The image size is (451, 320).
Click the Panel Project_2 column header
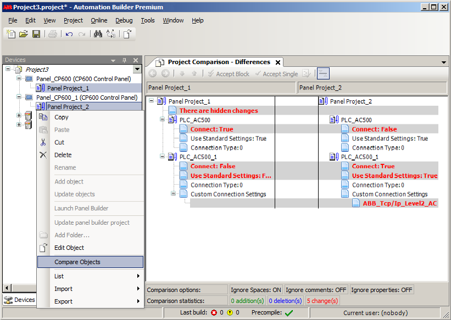pos(372,88)
